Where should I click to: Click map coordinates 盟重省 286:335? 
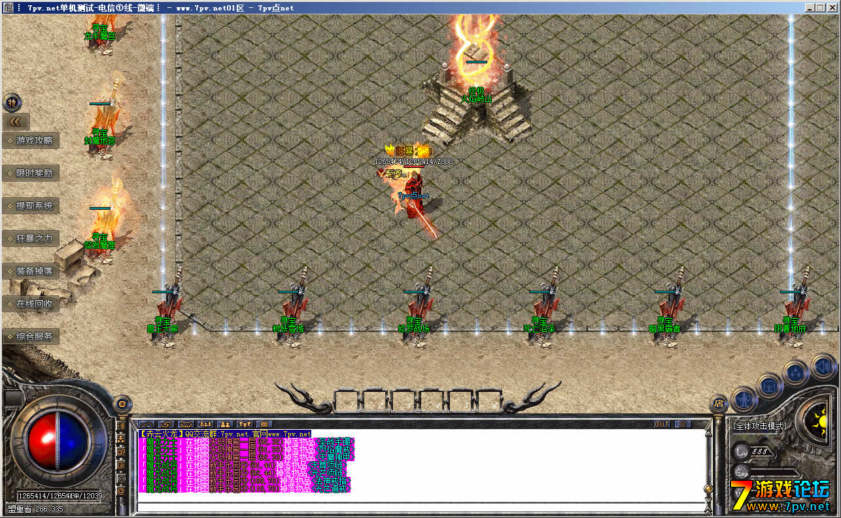point(36,509)
